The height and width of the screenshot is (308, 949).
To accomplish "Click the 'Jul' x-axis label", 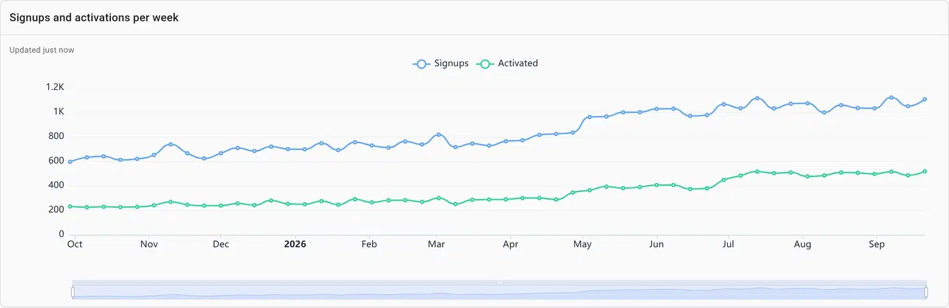I will 728,244.
